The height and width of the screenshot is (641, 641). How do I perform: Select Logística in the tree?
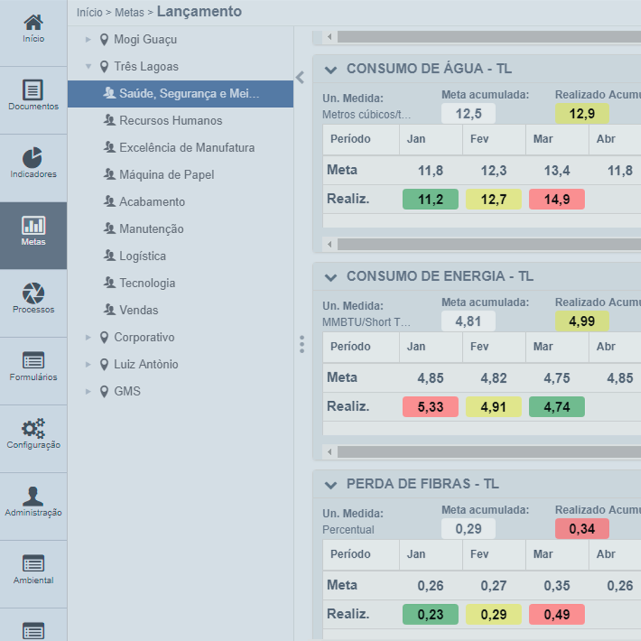(x=142, y=256)
